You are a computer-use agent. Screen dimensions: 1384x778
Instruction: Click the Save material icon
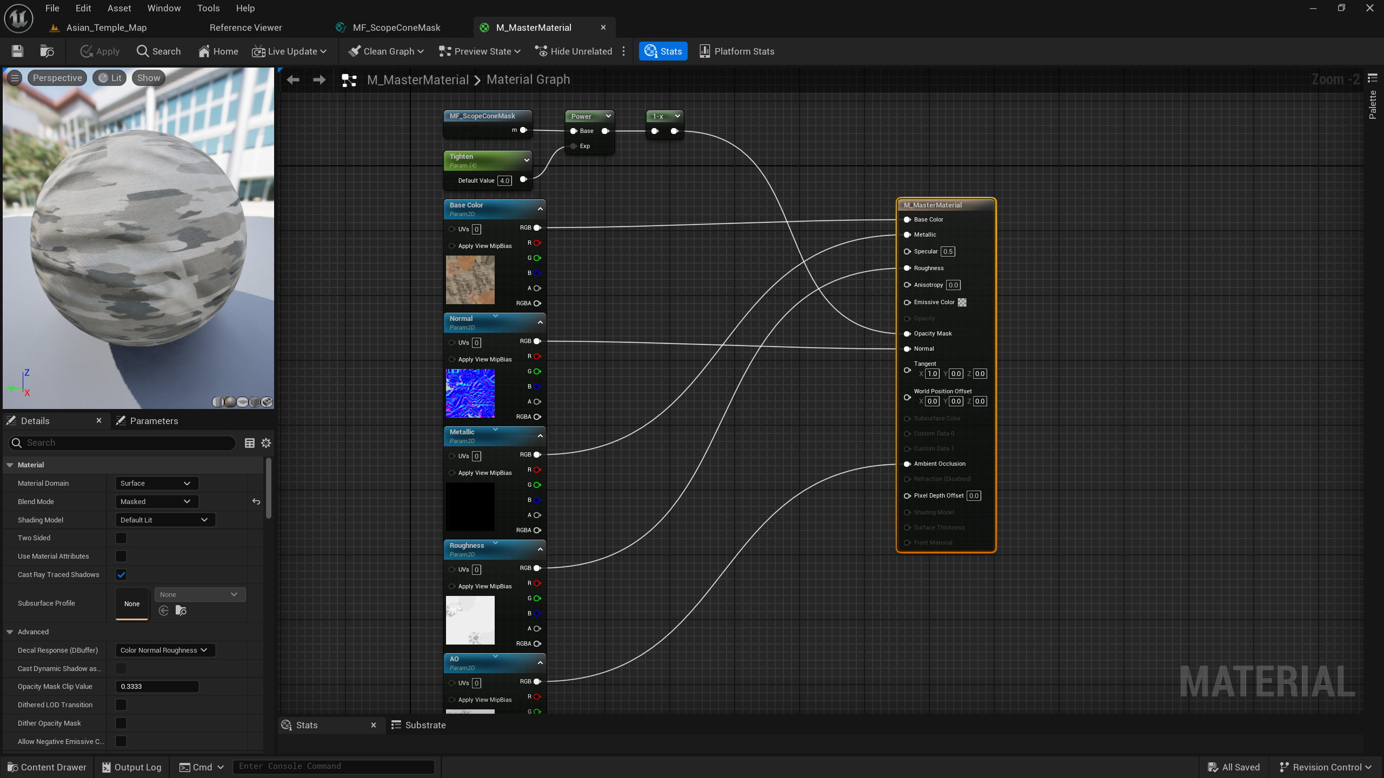tap(17, 51)
